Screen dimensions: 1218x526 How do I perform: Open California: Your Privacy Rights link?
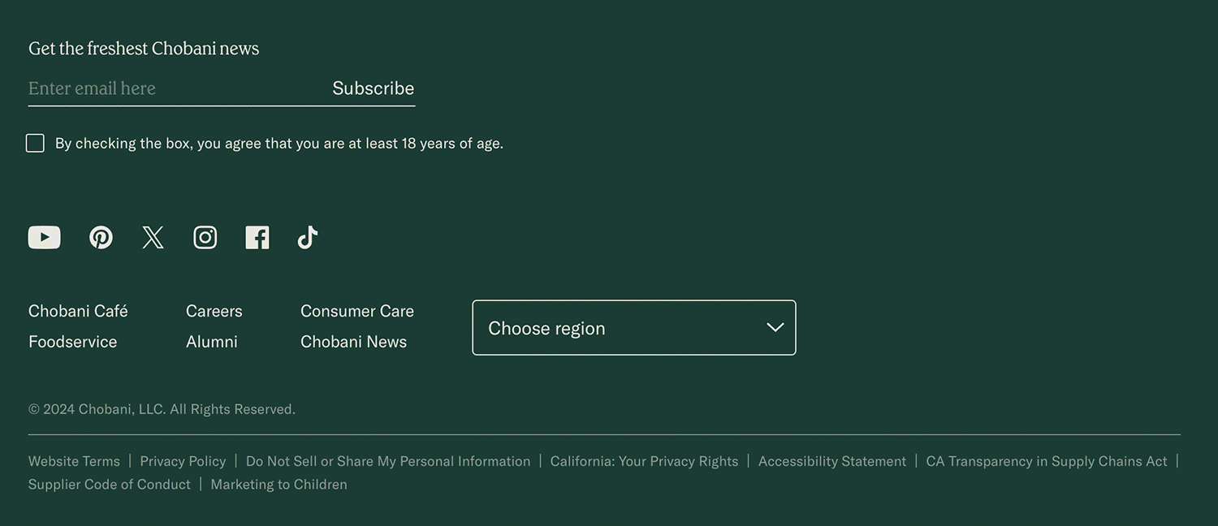(x=645, y=461)
